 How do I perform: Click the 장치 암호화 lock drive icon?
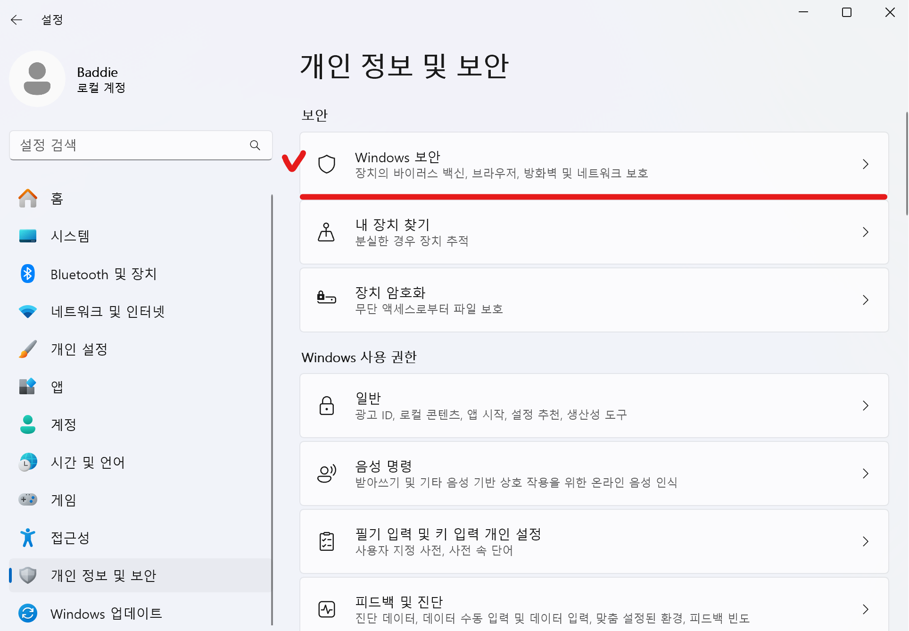click(x=326, y=298)
